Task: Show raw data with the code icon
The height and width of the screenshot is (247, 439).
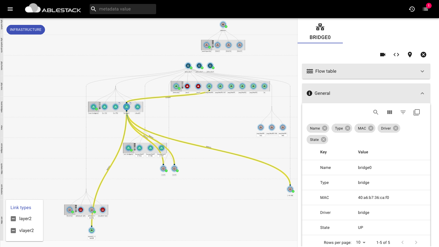Action: click(396, 55)
